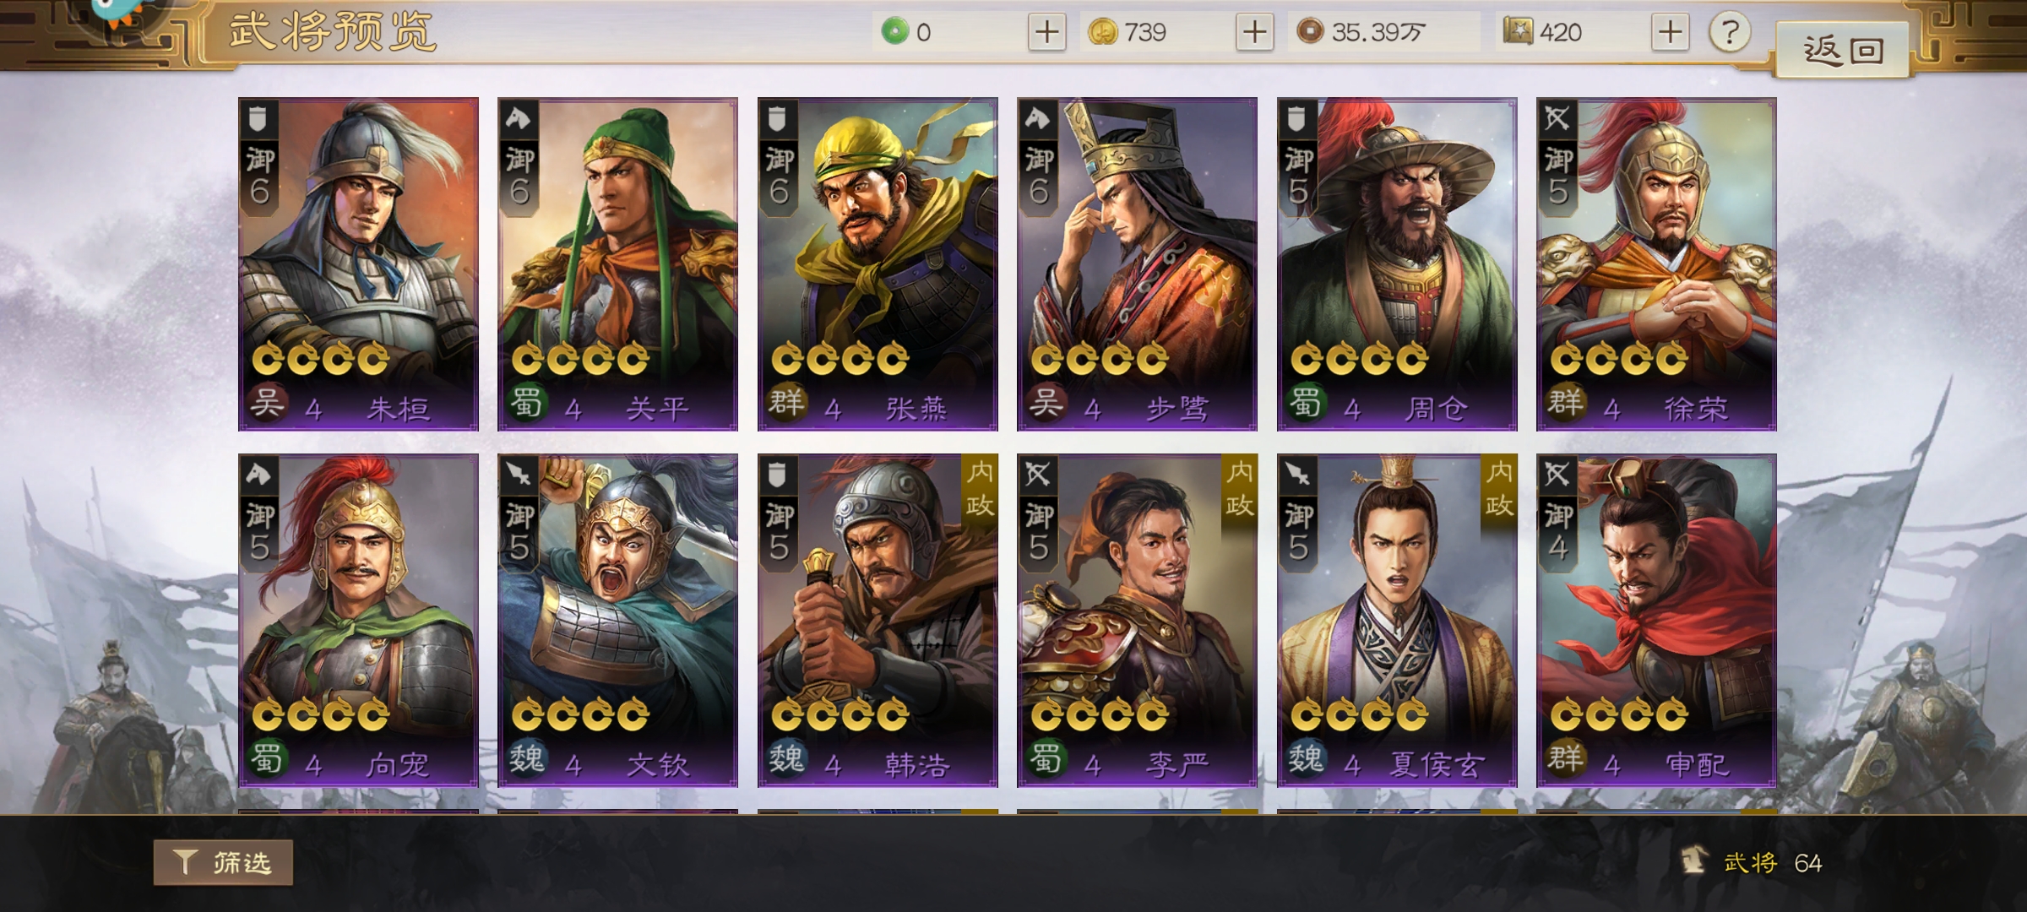Add gold coins with plus button beside 739
The image size is (2027, 912).
point(1254,33)
